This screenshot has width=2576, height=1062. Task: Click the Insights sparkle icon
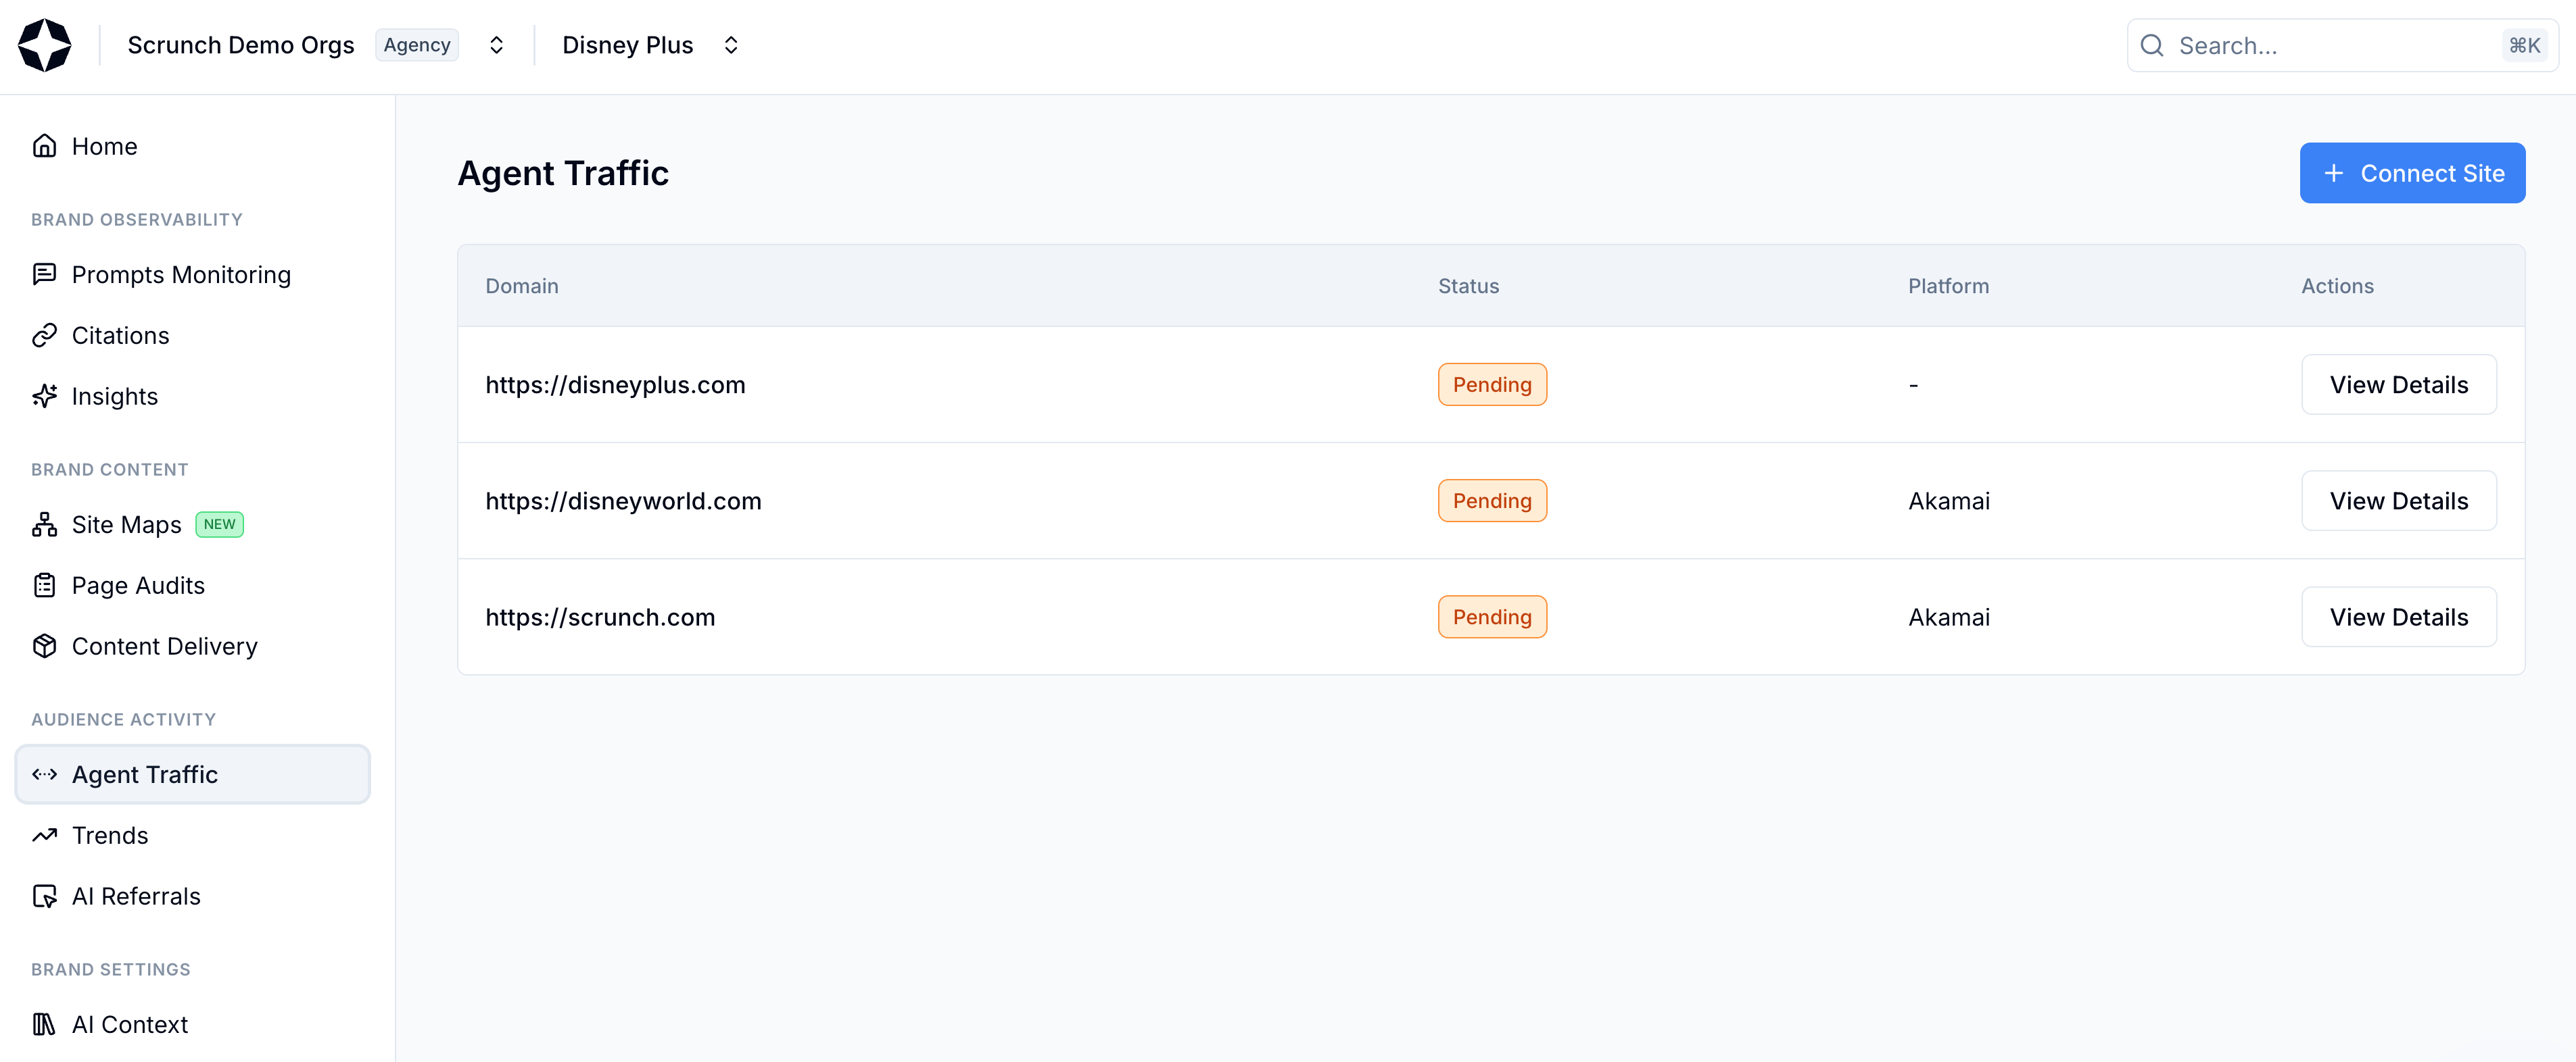click(x=44, y=397)
